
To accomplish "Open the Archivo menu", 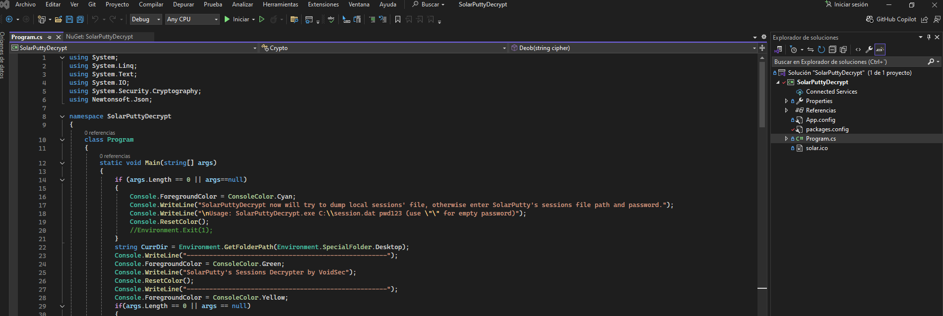I will (x=25, y=4).
